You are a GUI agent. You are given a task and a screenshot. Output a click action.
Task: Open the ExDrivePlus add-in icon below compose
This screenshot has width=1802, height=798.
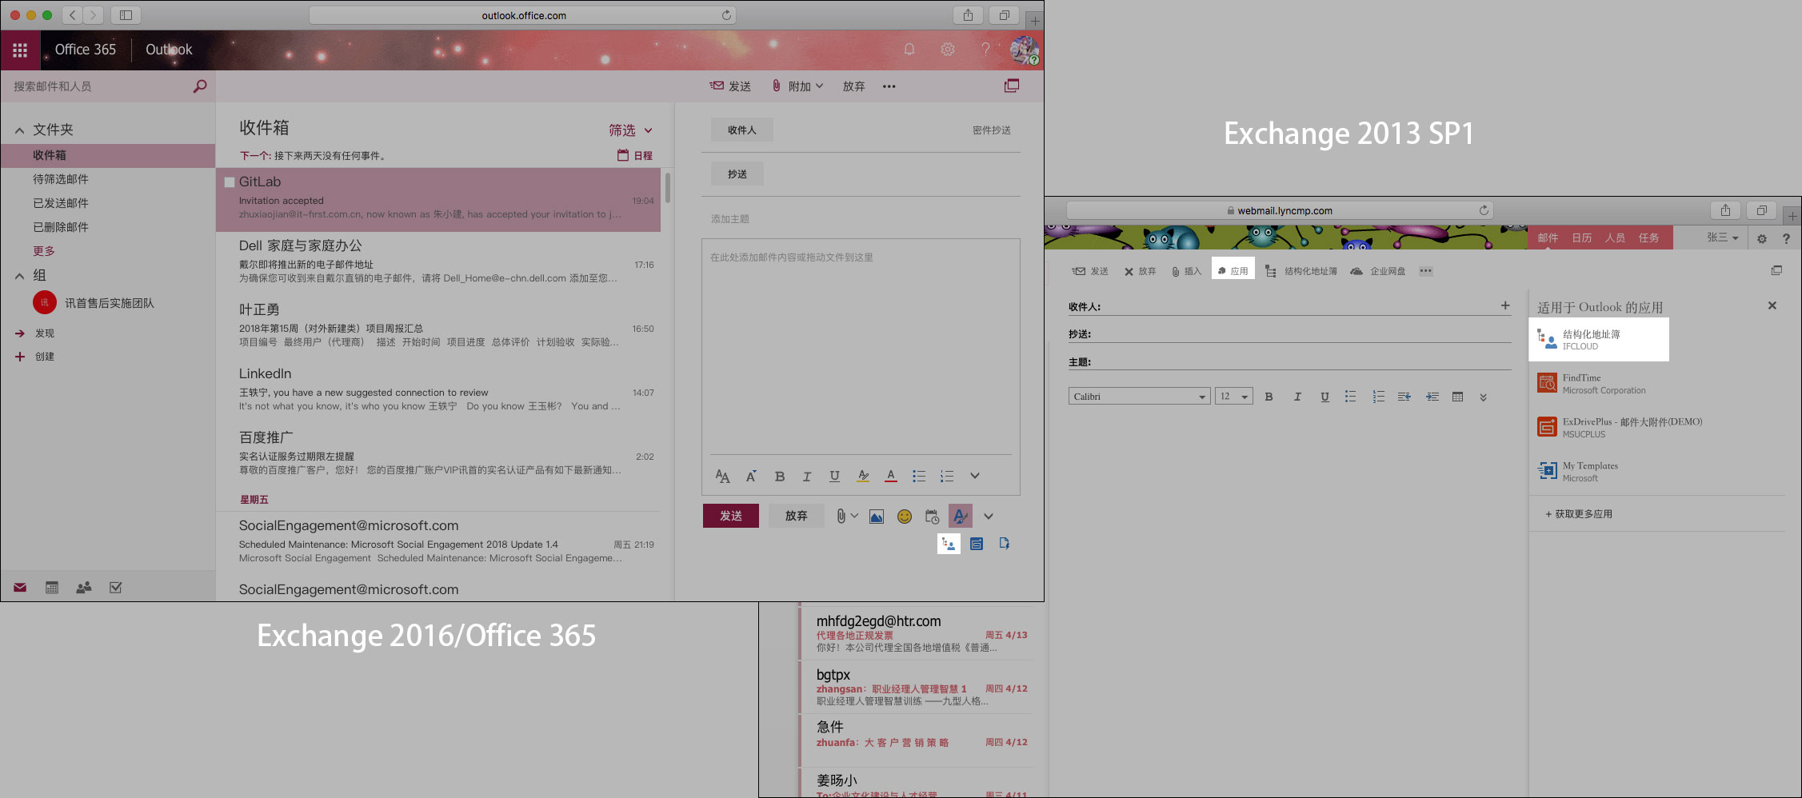[x=977, y=544]
